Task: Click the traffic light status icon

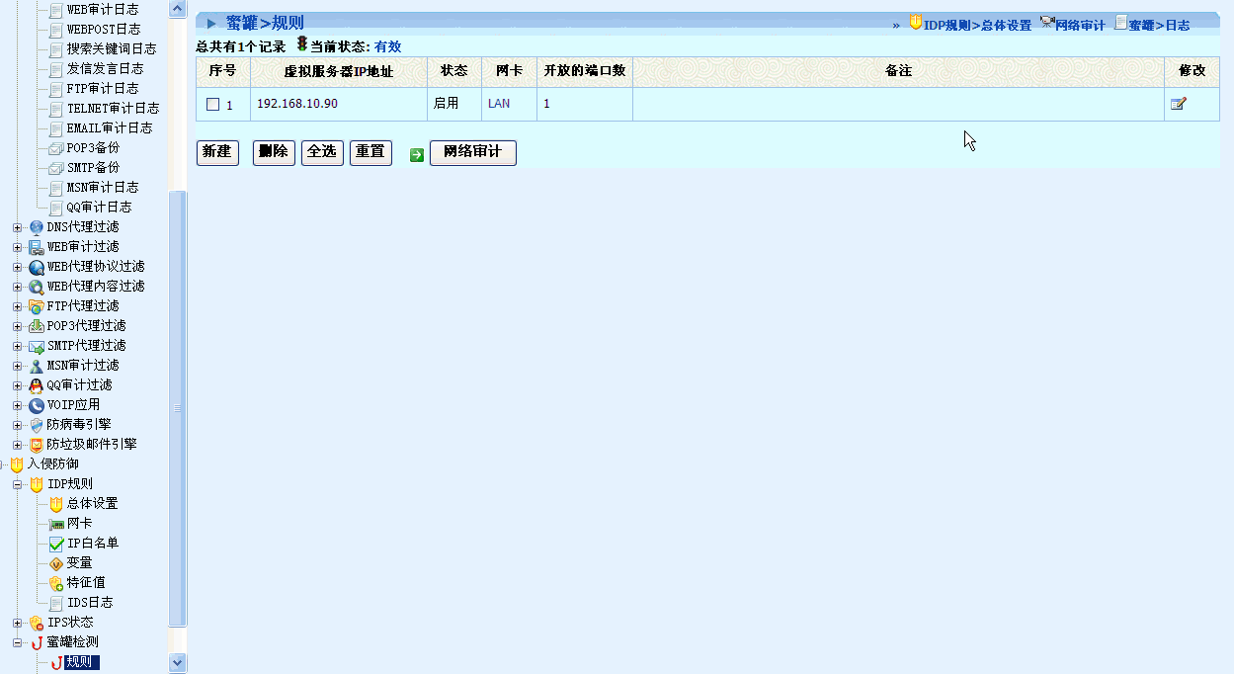Action: pyautogui.click(x=301, y=45)
